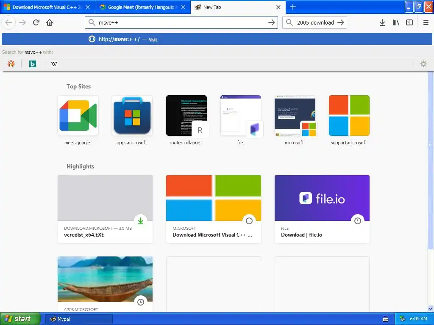
Task: Search msvc++ with Wikipedia
Action: coord(54,64)
